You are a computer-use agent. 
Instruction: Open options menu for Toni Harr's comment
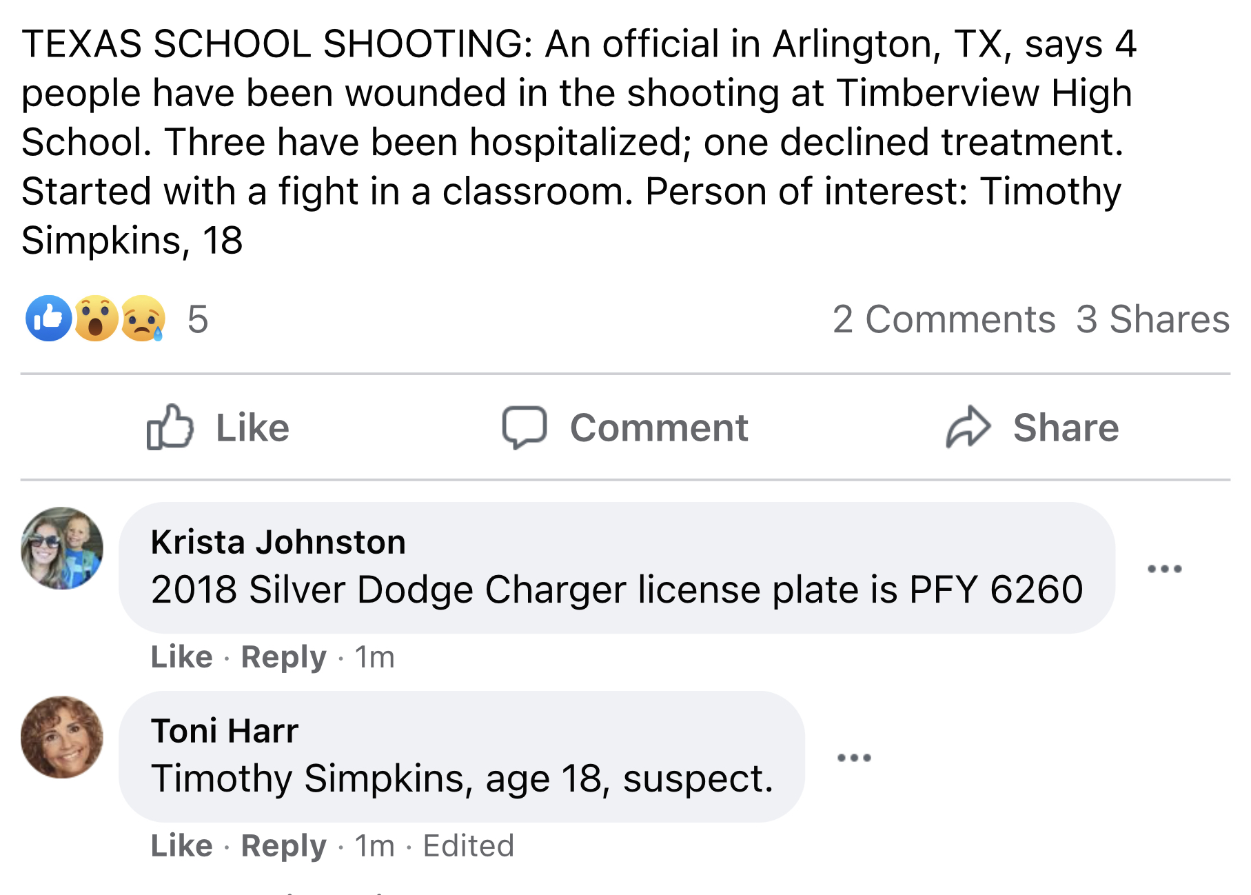(854, 758)
